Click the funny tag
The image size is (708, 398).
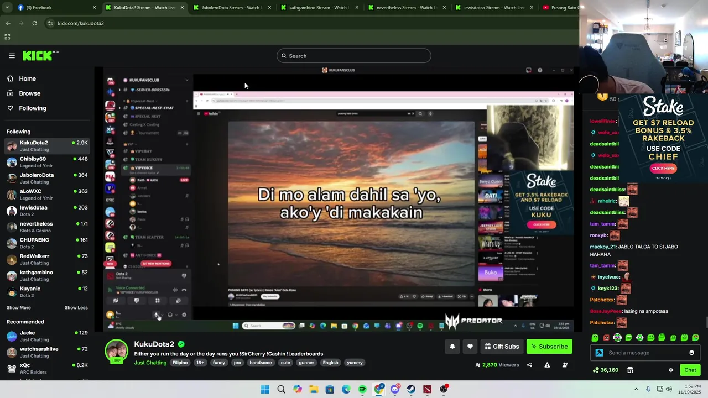tap(218, 363)
